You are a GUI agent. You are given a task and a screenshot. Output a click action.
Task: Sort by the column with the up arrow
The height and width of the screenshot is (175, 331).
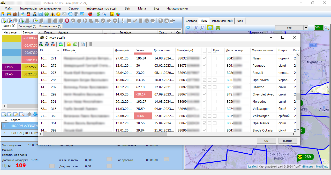click(x=58, y=50)
